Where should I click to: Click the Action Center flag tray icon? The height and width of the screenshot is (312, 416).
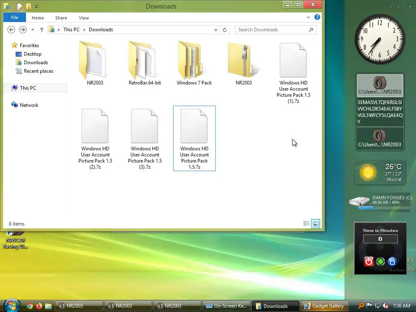pyautogui.click(x=369, y=306)
